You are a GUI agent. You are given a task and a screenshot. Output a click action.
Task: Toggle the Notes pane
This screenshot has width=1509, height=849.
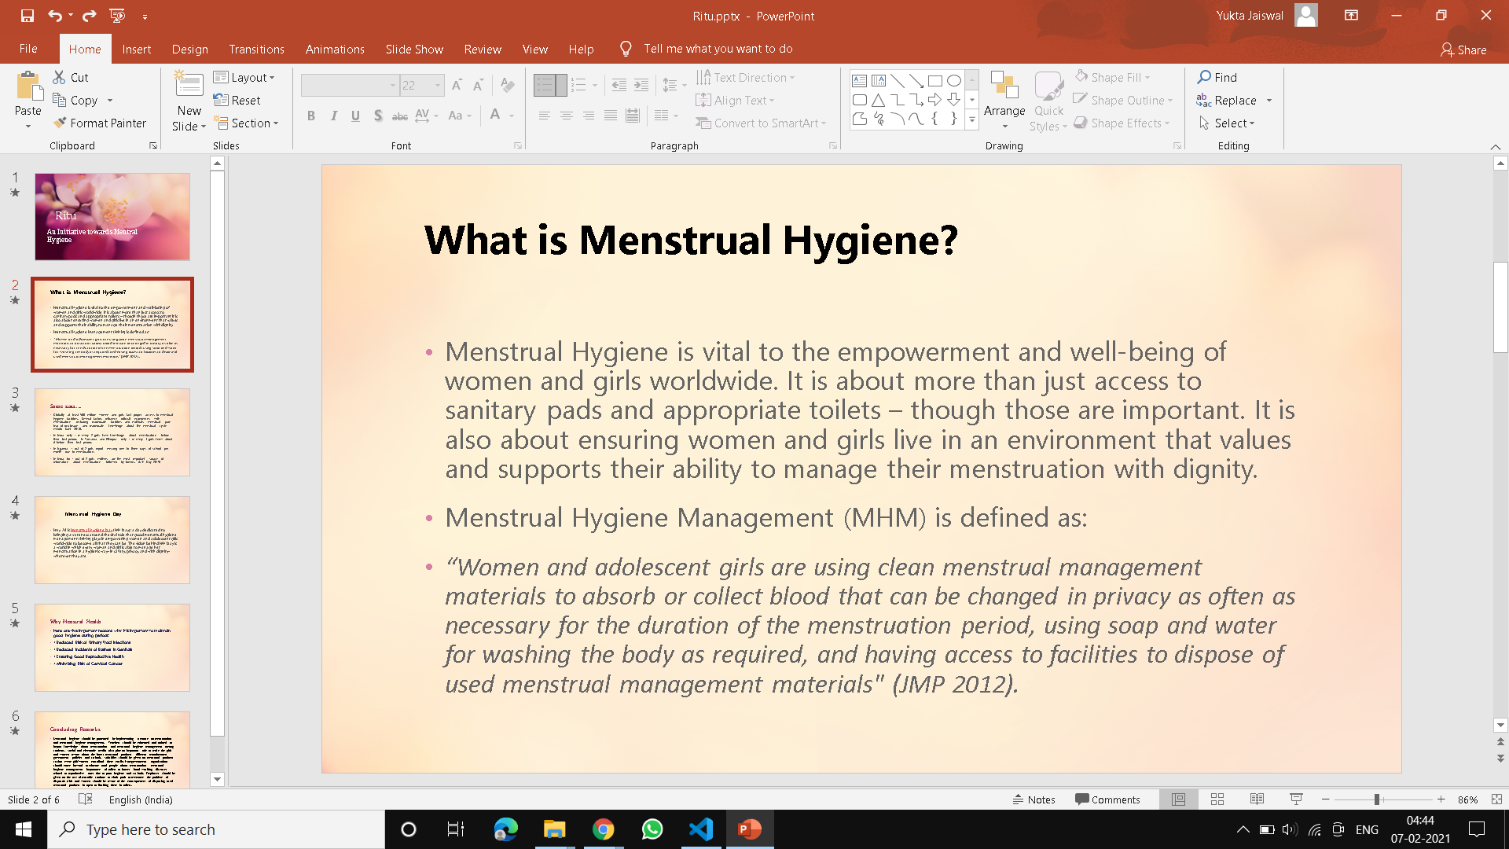1034,799
